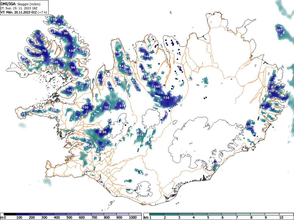The height and width of the screenshot is (220, 294).
Task: Select the 162 visibility value
Action: pos(107,107)
